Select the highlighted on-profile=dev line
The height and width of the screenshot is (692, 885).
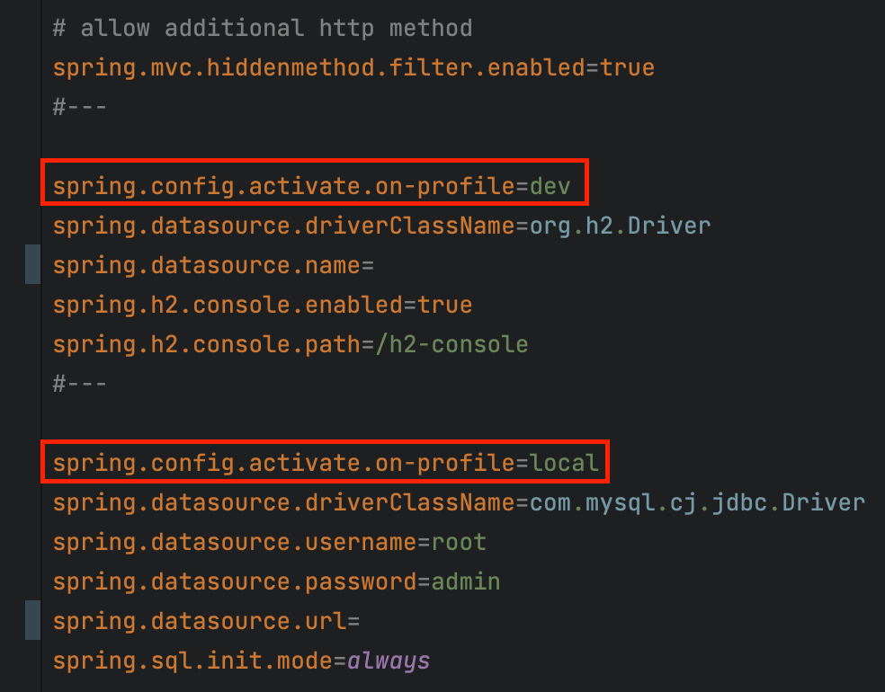click(x=315, y=185)
